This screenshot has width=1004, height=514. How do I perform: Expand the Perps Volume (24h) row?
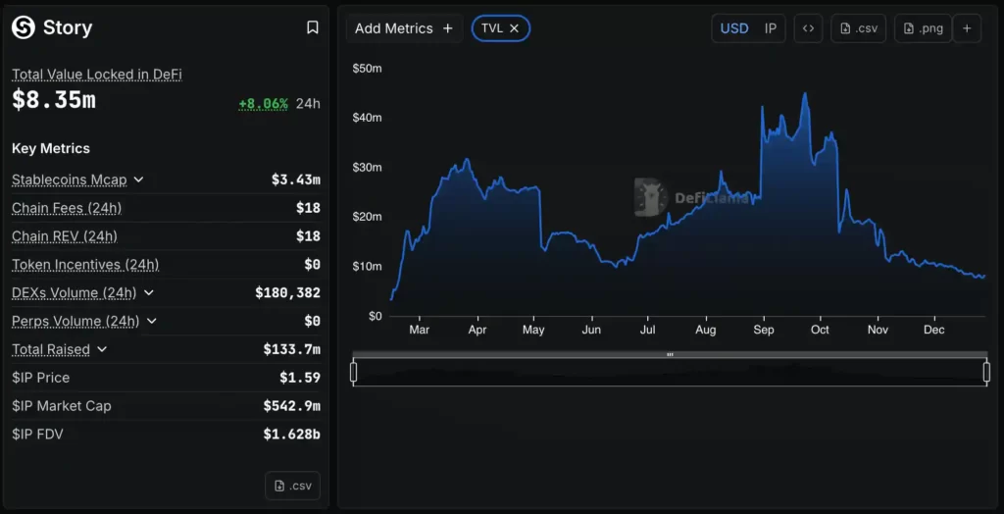(x=152, y=321)
